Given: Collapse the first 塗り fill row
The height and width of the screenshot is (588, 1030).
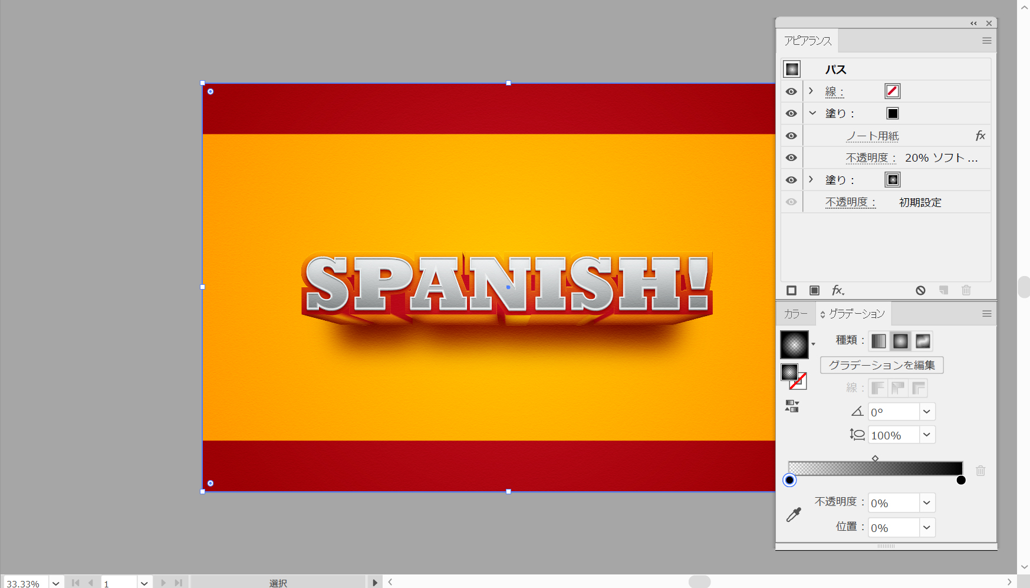Looking at the screenshot, I should [x=812, y=113].
